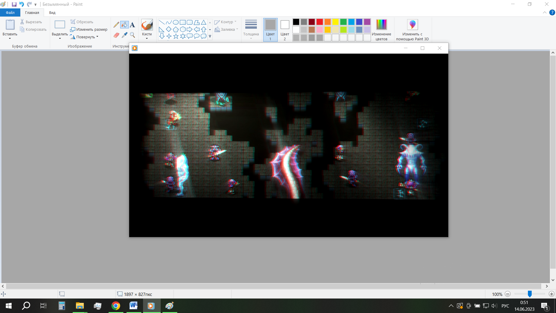Click Resize (Изменить размер)

point(89,29)
